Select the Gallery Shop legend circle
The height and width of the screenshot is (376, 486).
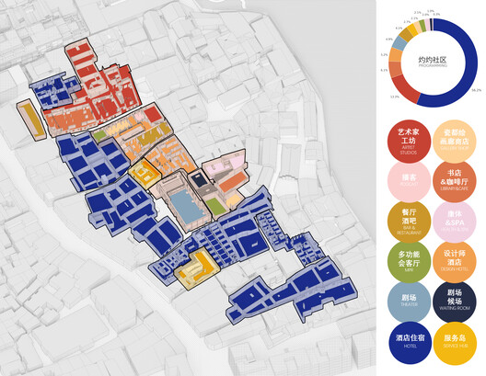[454, 142]
